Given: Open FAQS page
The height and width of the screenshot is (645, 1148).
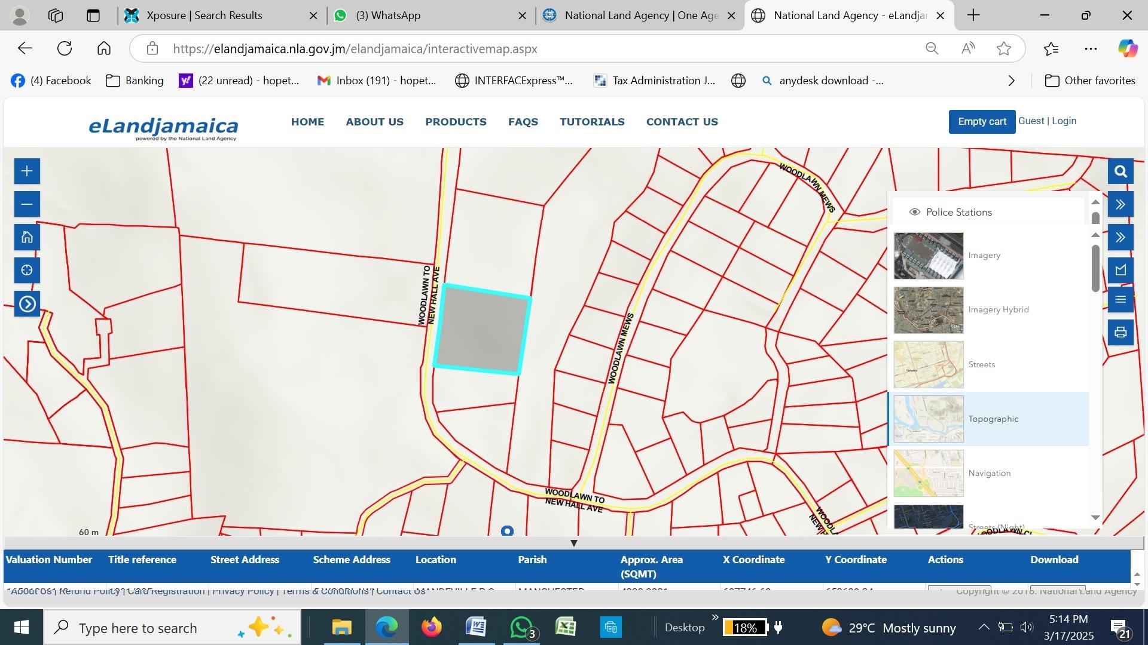Looking at the screenshot, I should tap(523, 122).
